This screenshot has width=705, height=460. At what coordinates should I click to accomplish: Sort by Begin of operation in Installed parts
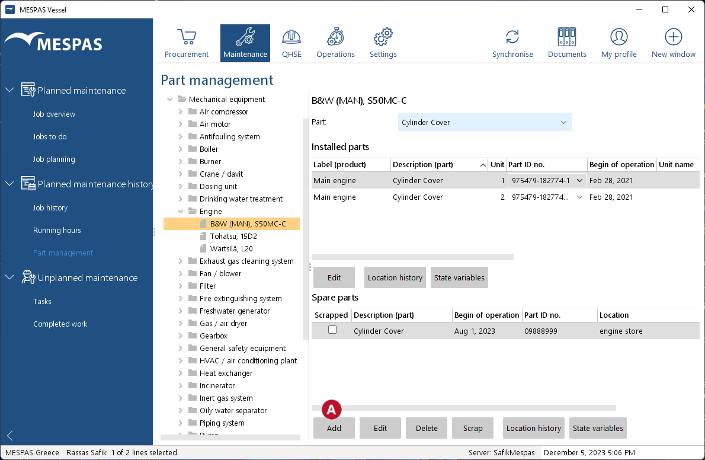click(621, 164)
